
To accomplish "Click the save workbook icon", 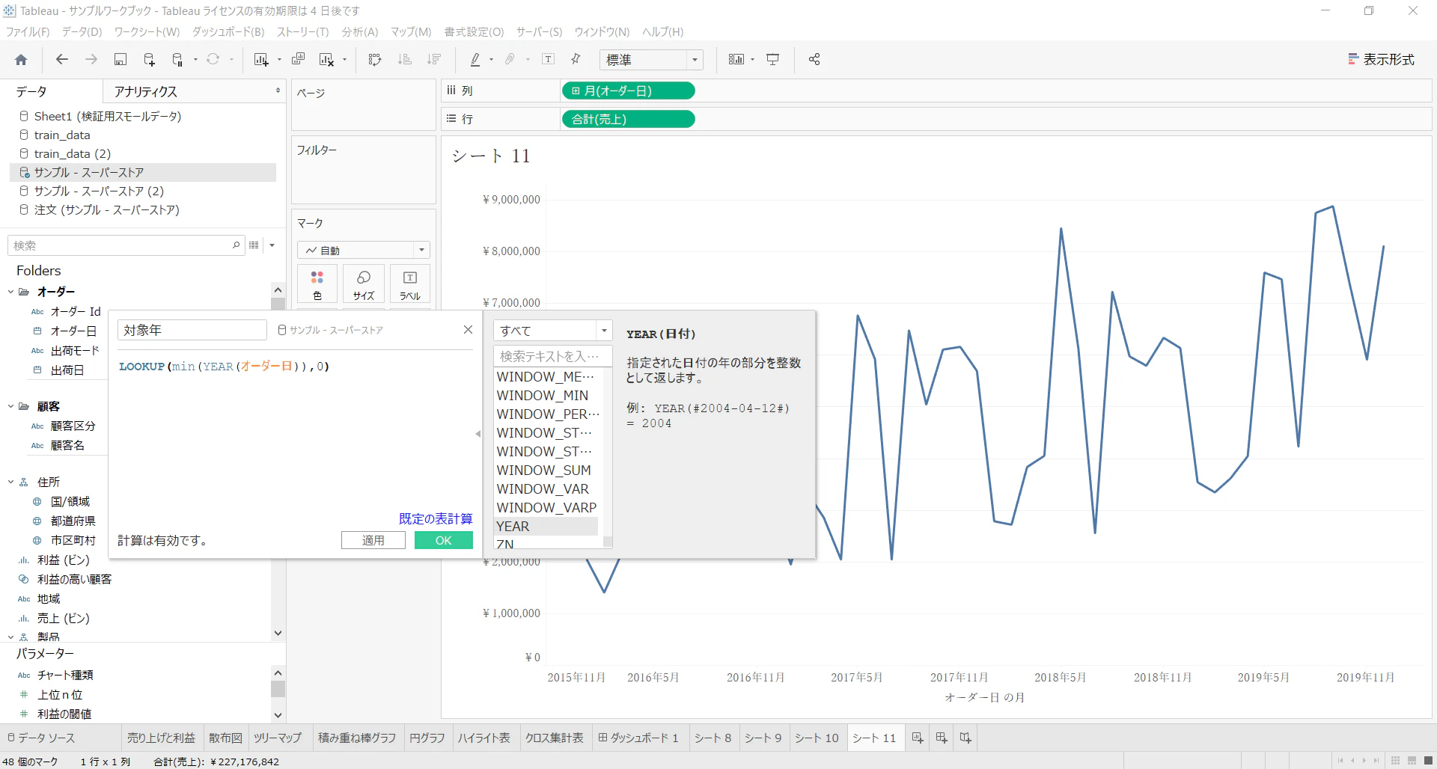I will (x=120, y=60).
